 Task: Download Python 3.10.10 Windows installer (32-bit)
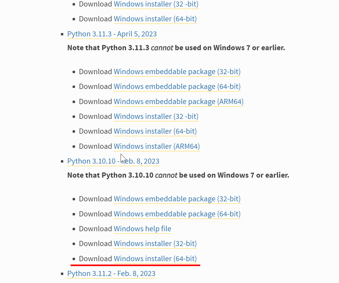155,244
